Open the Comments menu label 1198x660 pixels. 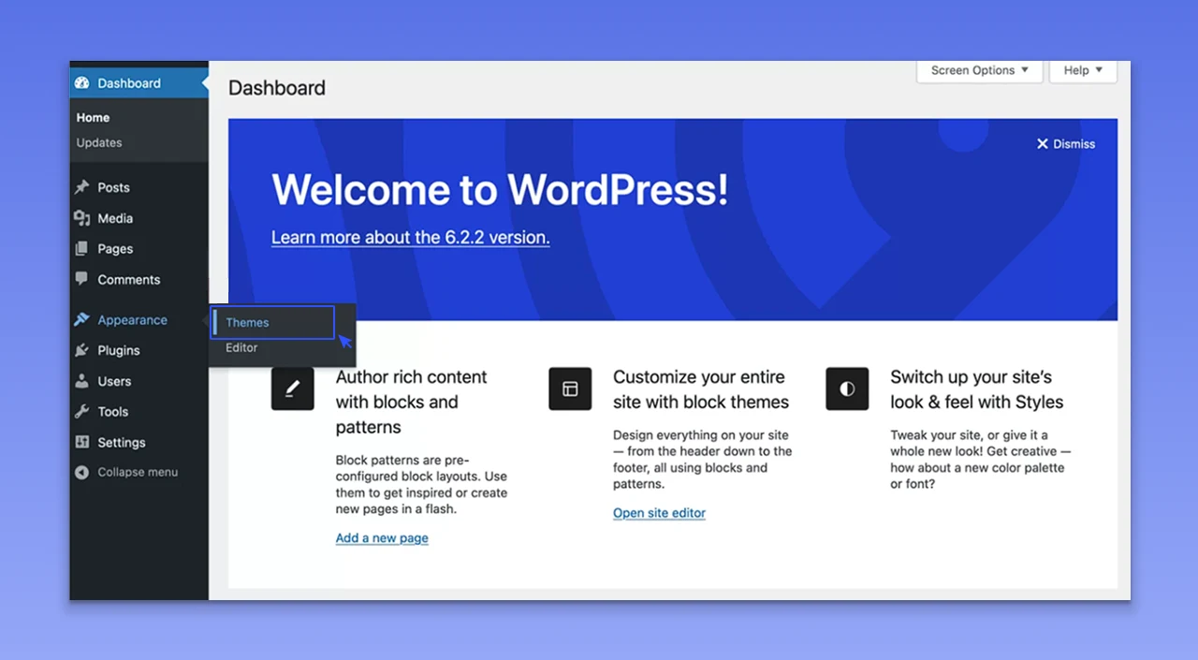pos(129,279)
